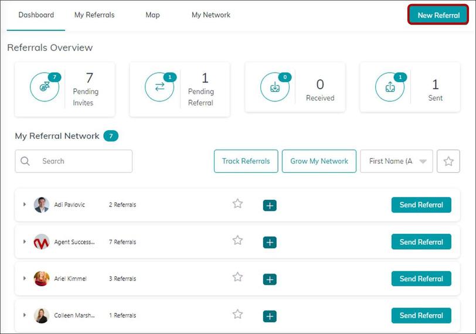Click the Pending Invites circle icon
The height and width of the screenshot is (334, 476).
click(x=45, y=87)
